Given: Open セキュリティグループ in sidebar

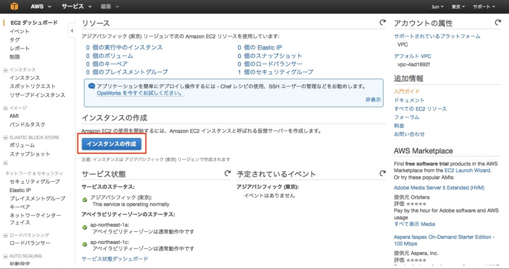Looking at the screenshot, I should pyautogui.click(x=35, y=182).
